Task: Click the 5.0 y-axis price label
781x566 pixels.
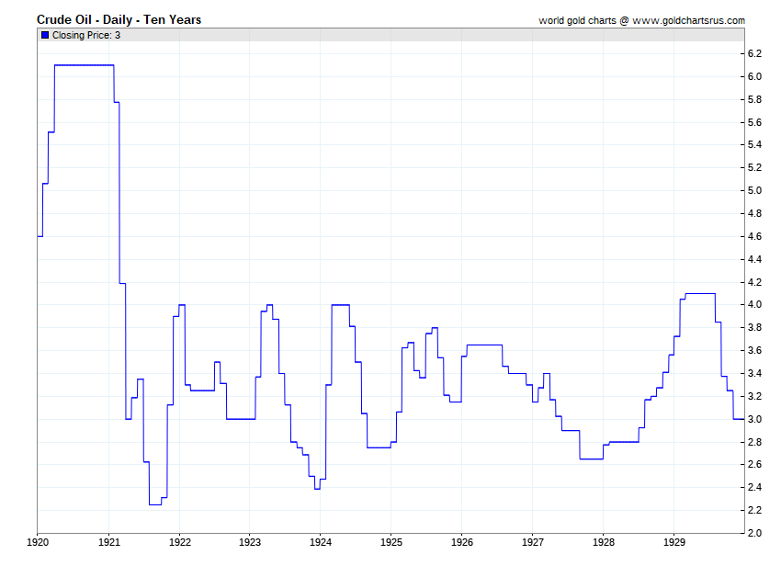Action: tap(754, 190)
